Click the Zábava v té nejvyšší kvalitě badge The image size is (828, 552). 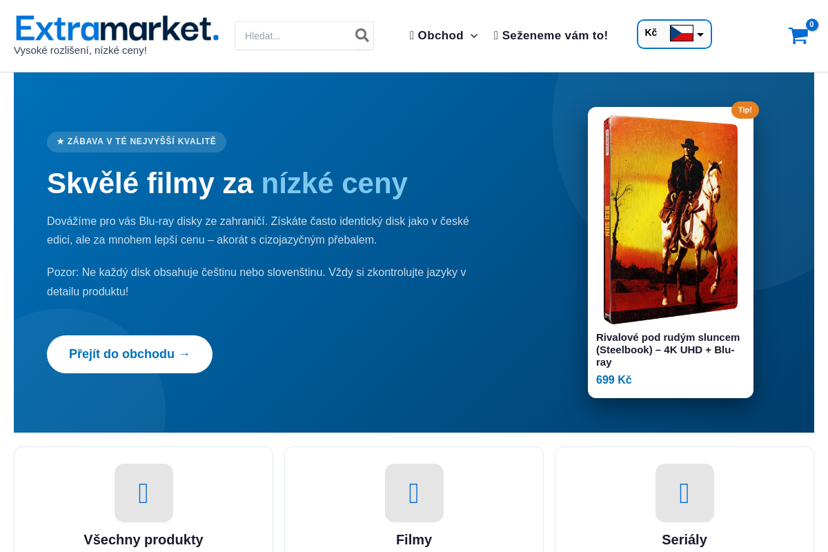(x=137, y=141)
